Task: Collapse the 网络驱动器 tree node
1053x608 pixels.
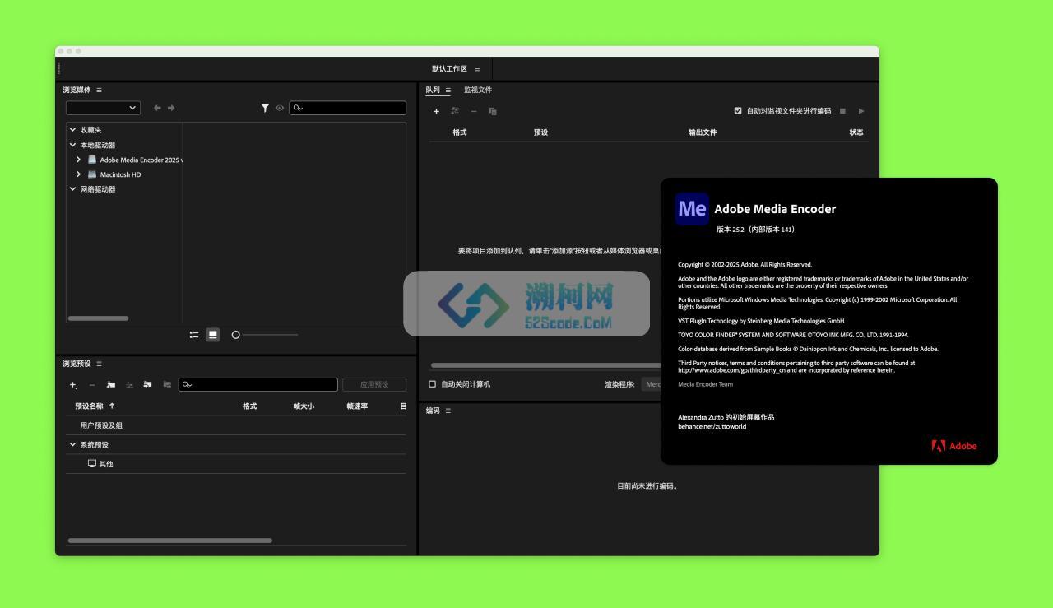Action: [72, 188]
